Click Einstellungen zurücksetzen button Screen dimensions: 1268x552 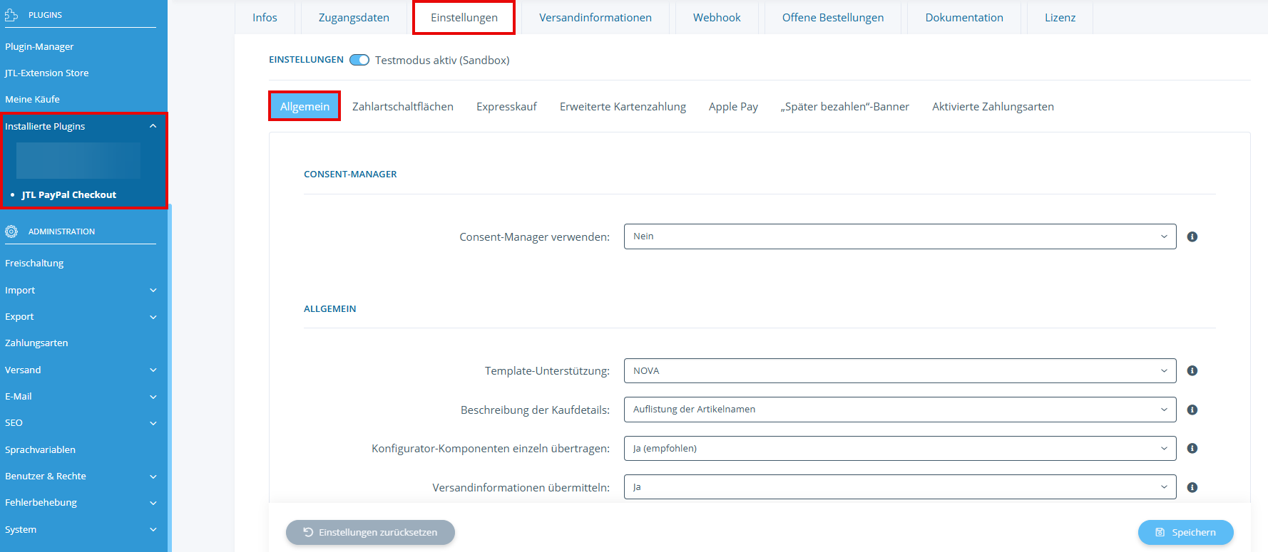point(370,532)
